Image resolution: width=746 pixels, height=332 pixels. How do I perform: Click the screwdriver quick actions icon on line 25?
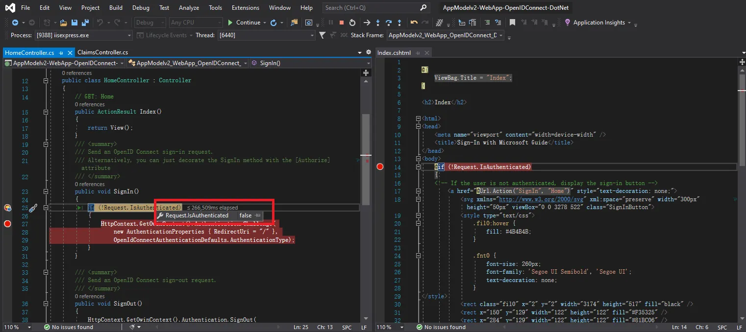pyautogui.click(x=33, y=208)
